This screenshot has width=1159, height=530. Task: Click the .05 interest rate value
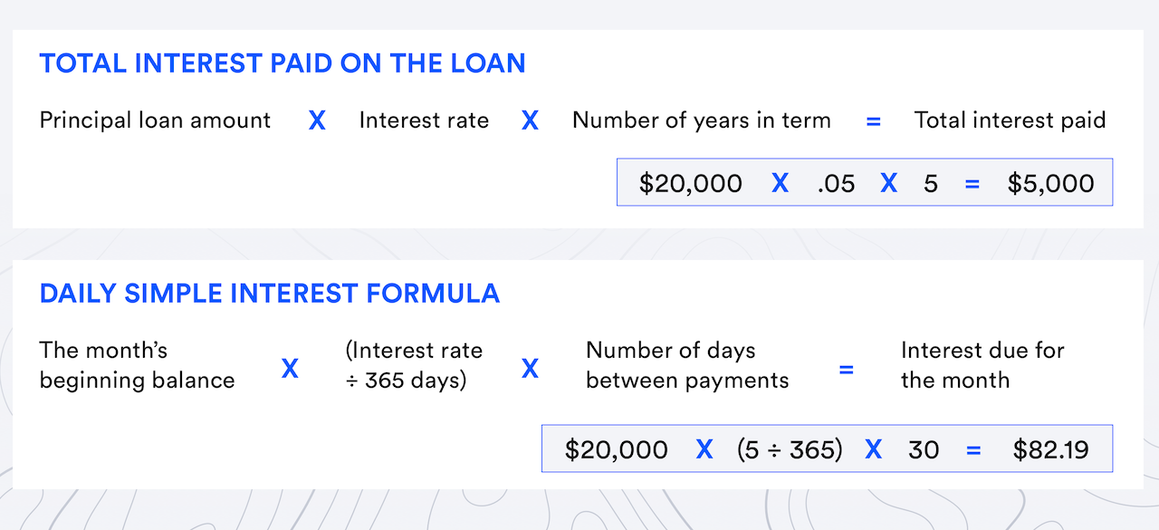point(835,183)
